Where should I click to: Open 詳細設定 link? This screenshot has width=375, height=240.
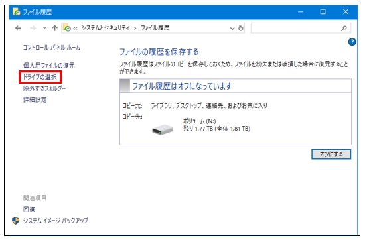click(35, 100)
